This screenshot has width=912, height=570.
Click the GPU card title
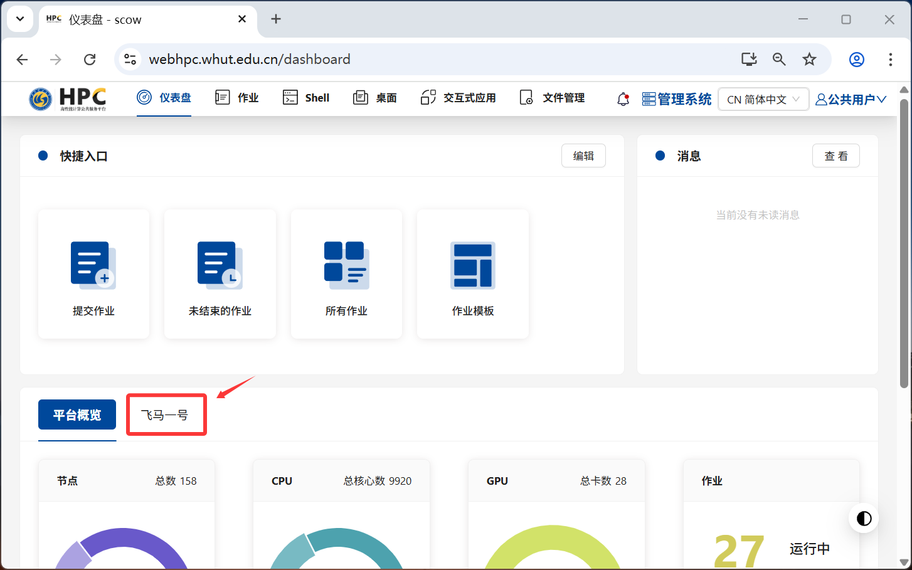point(497,481)
